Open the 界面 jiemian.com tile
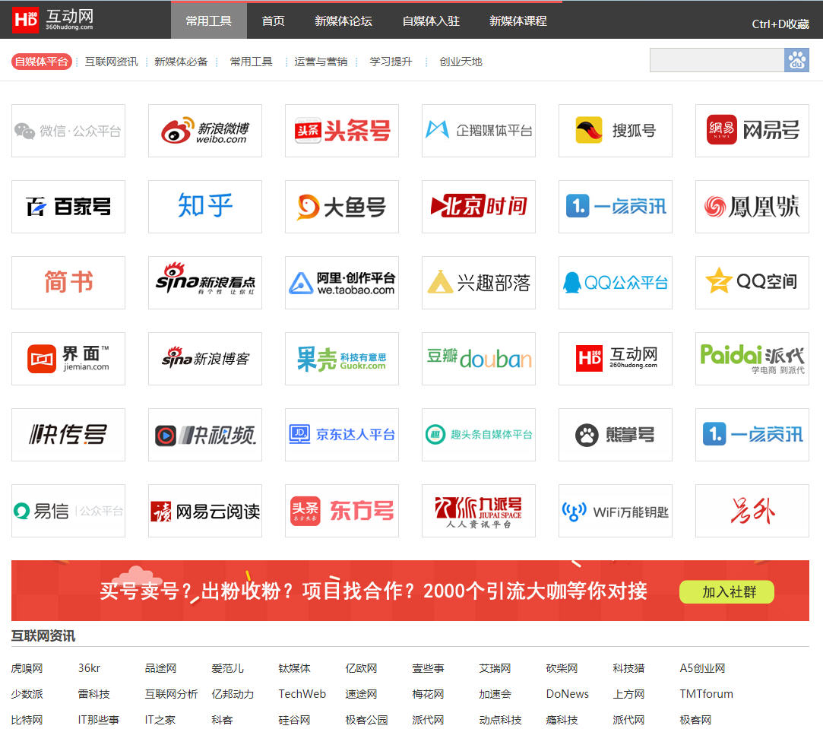823x729 pixels. click(x=68, y=359)
